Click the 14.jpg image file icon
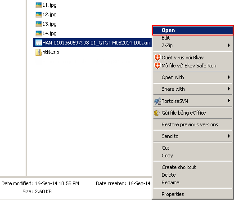The width and height of the screenshot is (234, 200). click(39, 33)
